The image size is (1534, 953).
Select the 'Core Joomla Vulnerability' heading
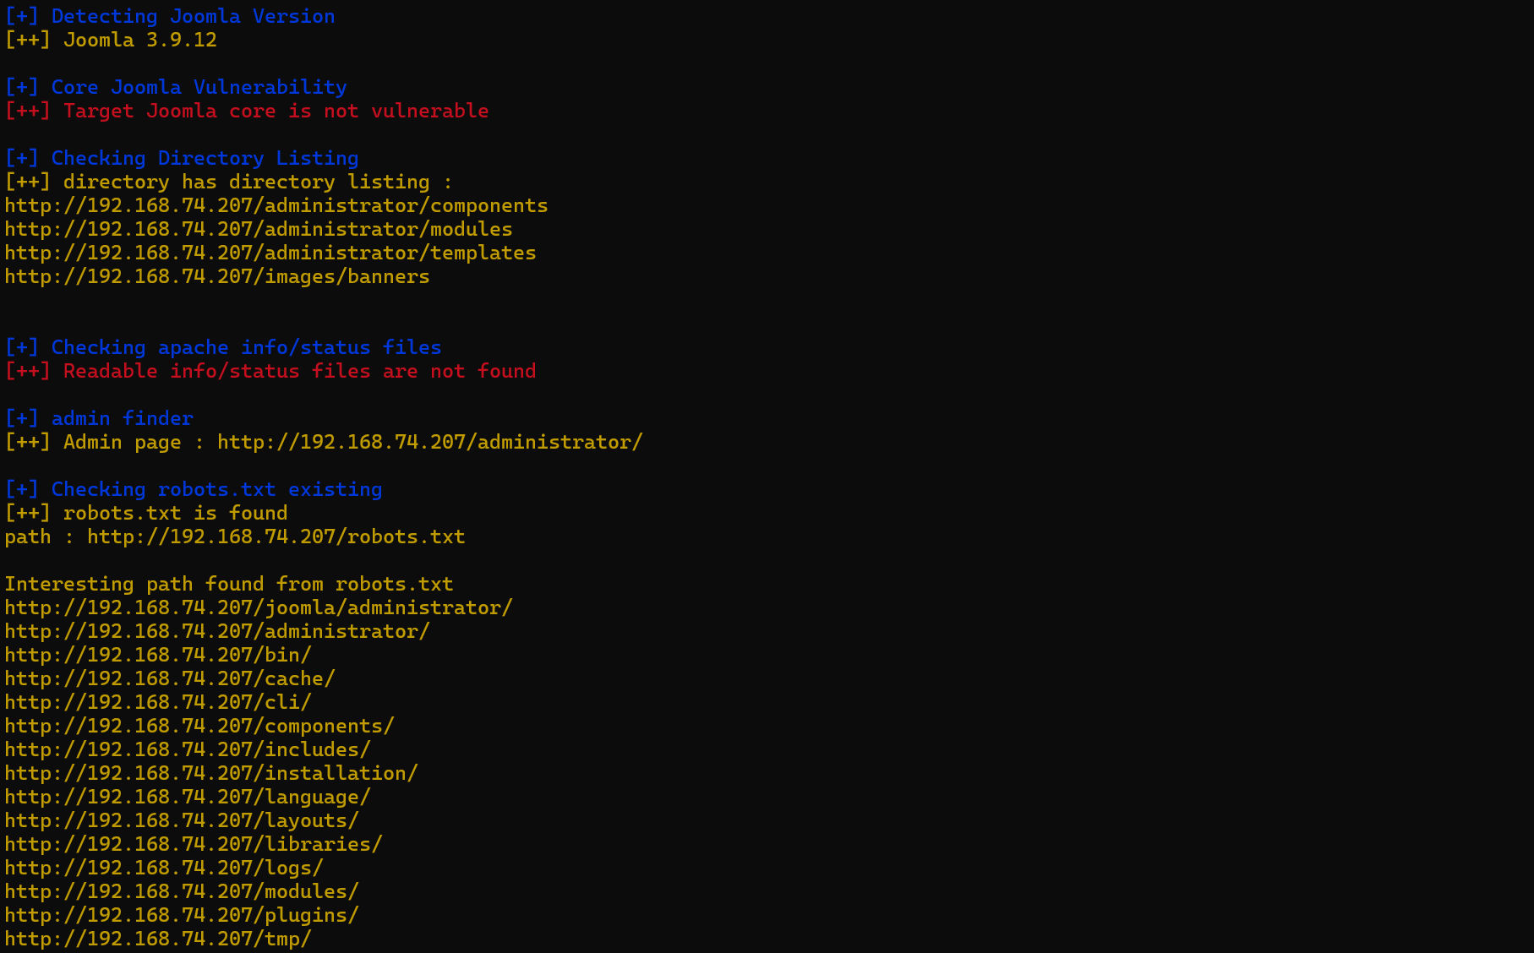point(176,87)
